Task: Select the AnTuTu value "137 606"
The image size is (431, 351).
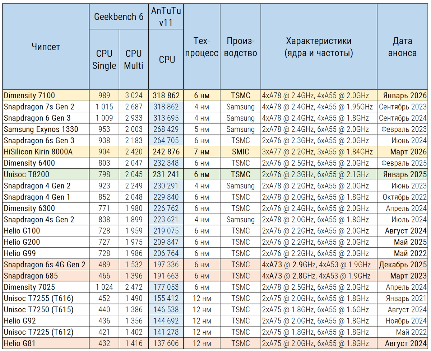Action: pyautogui.click(x=166, y=343)
